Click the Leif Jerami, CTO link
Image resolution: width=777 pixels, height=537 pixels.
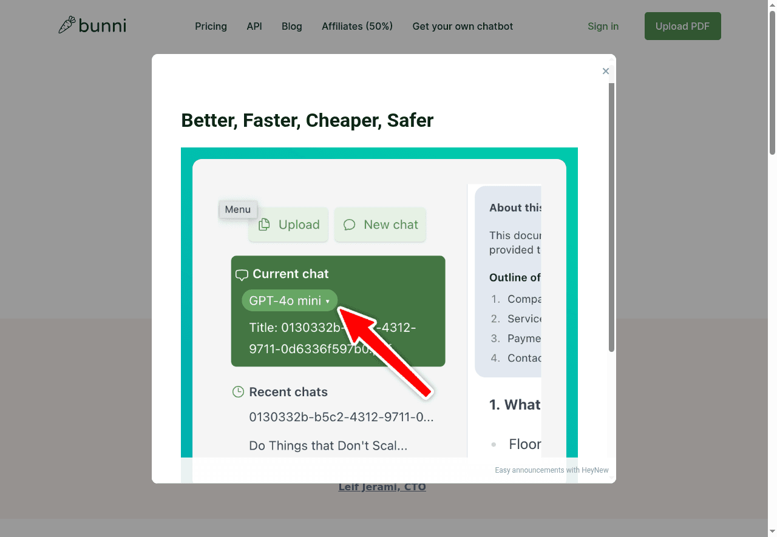point(382,487)
